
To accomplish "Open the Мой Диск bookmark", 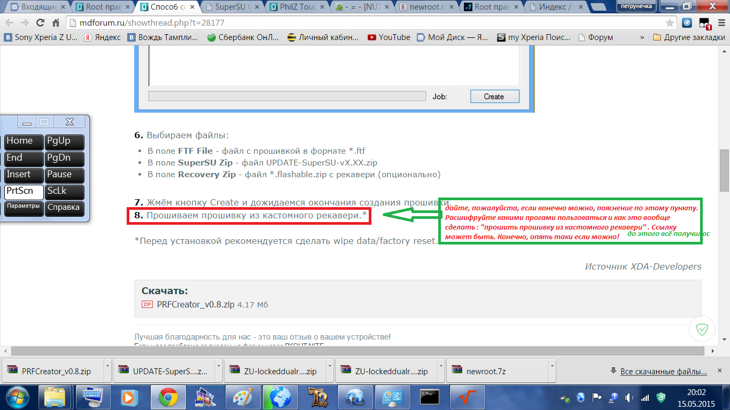I will 453,37.
